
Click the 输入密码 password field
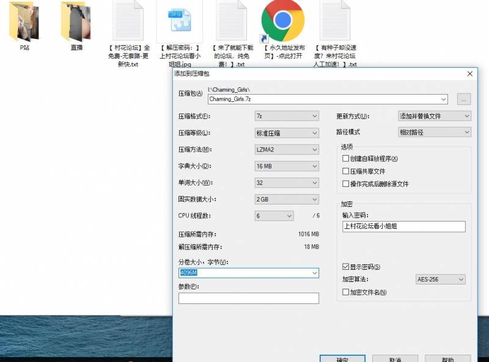[x=403, y=226]
